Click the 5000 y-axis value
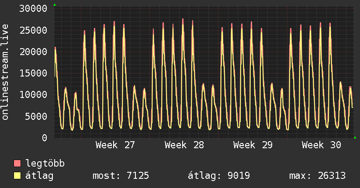 click(36, 116)
